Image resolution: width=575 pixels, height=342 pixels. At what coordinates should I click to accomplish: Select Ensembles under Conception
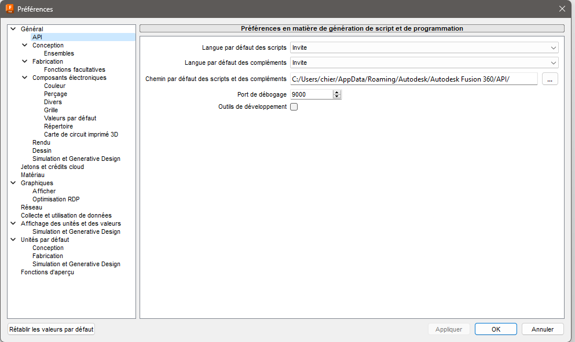pos(59,53)
